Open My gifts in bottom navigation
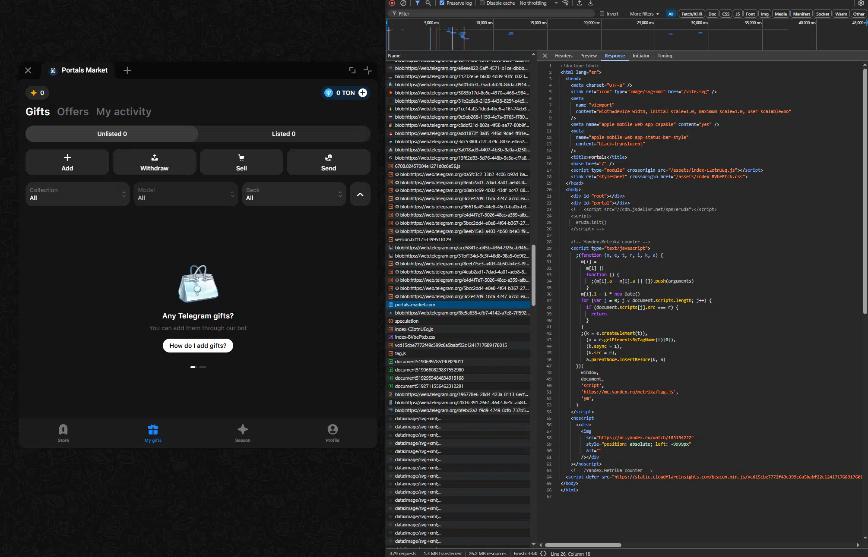Image resolution: width=868 pixels, height=557 pixels. click(x=153, y=433)
